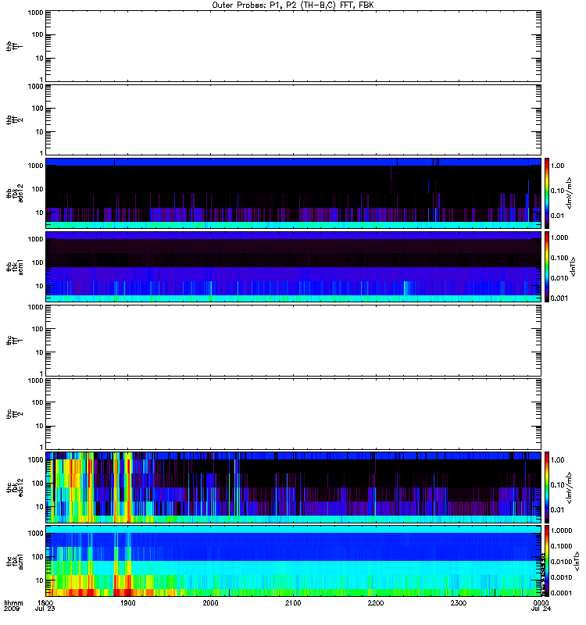The image size is (586, 625).
Task: Click the '<|mV/m|>' unit label beside thb edc12
Action: 570,193
